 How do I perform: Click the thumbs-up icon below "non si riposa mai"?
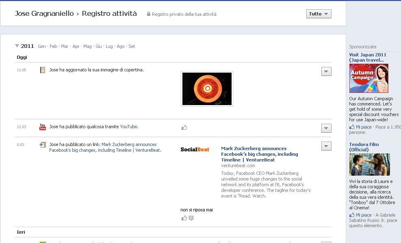[184, 218]
